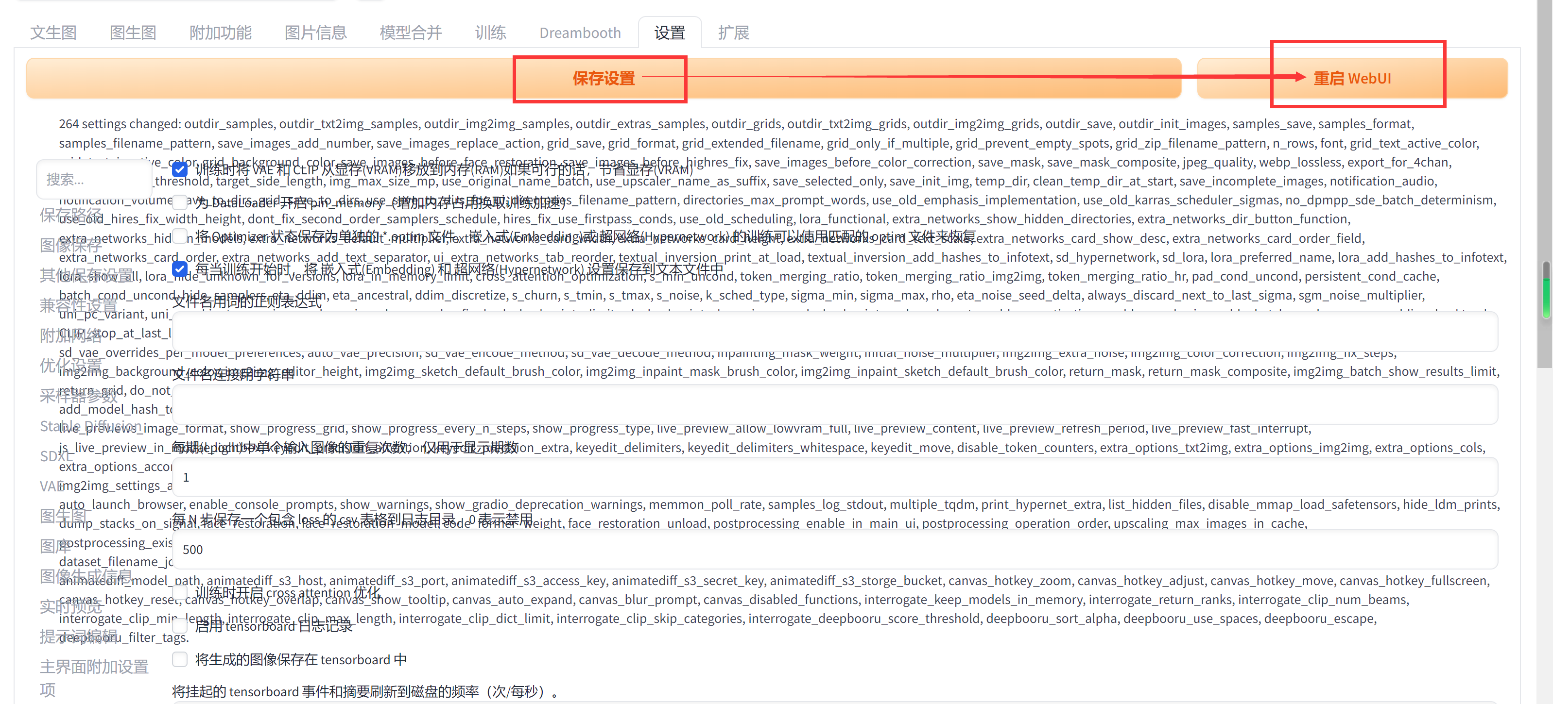
Task: Uncheck saving Embedding/Hypernetwork settings to text file
Action: tap(180, 268)
